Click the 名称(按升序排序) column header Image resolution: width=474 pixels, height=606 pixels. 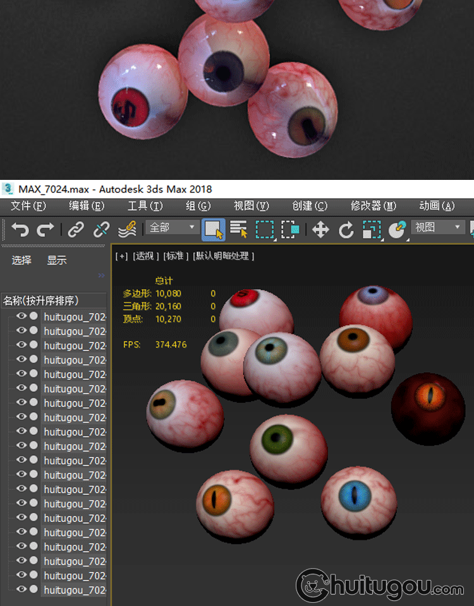pyautogui.click(x=46, y=300)
